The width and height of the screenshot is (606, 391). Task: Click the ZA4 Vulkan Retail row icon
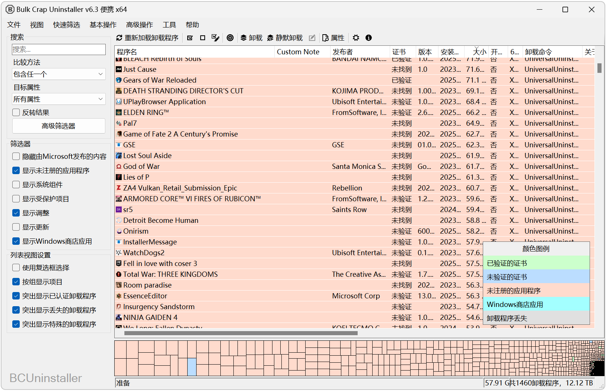coord(119,188)
